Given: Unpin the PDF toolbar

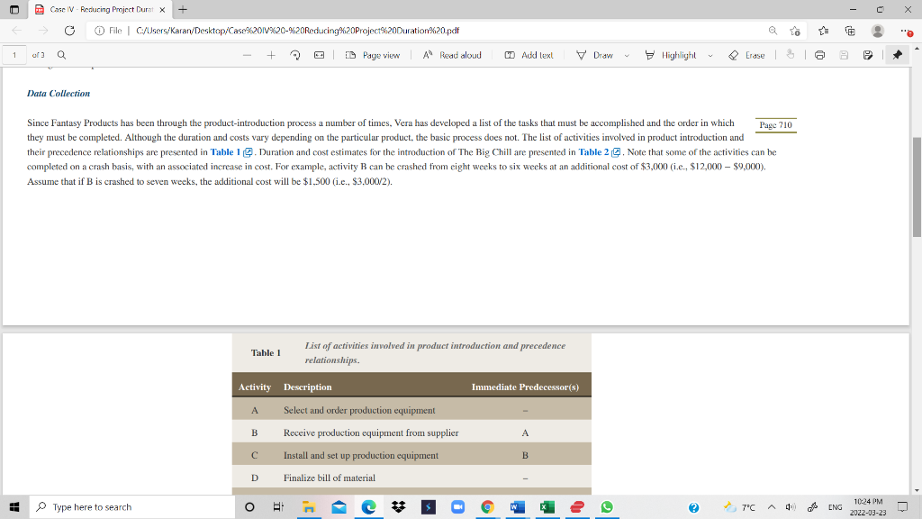Looking at the screenshot, I should (x=897, y=55).
